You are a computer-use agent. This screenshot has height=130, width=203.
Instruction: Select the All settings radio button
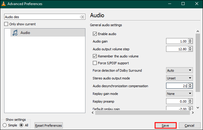coord(21,125)
